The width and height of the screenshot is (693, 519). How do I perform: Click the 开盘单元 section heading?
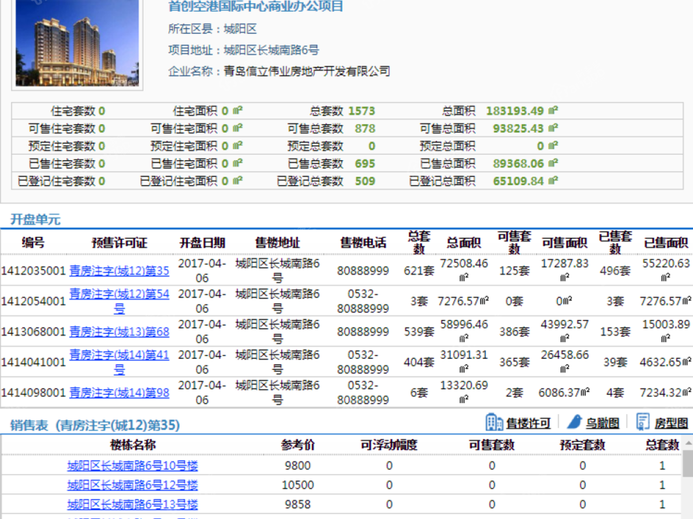click(x=35, y=220)
